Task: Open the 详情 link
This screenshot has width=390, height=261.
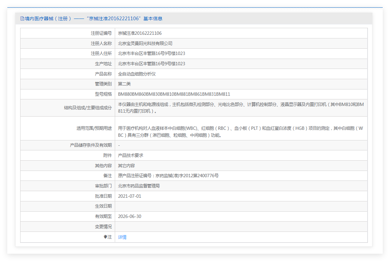Action: [122, 237]
